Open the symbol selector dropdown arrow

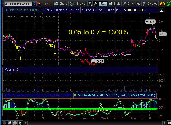tap(34, 4)
